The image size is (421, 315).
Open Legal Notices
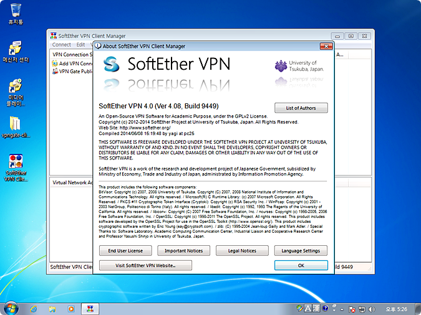click(x=242, y=251)
